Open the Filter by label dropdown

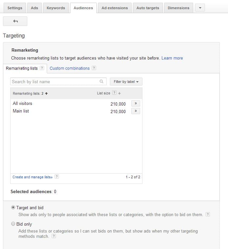click(x=126, y=82)
